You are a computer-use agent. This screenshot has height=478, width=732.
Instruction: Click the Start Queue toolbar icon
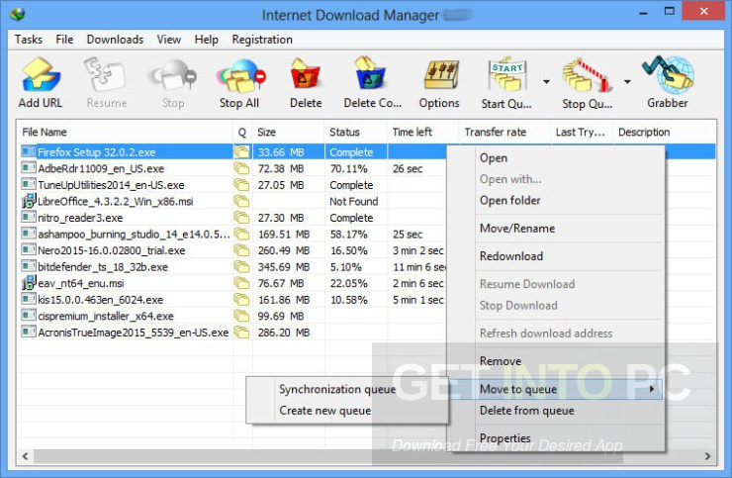click(506, 74)
